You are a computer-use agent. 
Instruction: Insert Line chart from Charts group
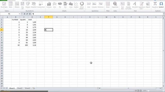point(54,5)
